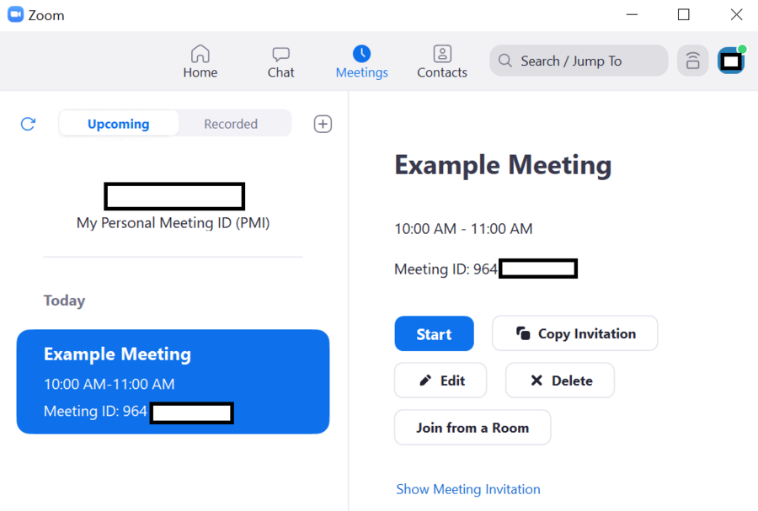Screen dimensions: 758x511
Task: Switch to the Upcoming meetings tab
Action: (119, 124)
